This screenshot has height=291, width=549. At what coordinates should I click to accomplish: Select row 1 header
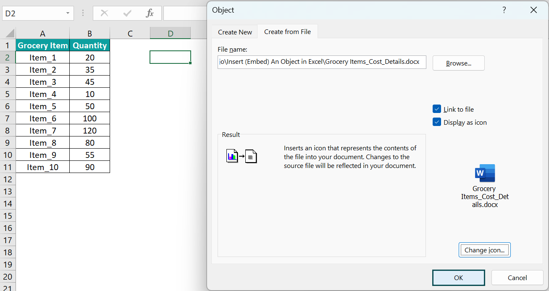[8, 45]
